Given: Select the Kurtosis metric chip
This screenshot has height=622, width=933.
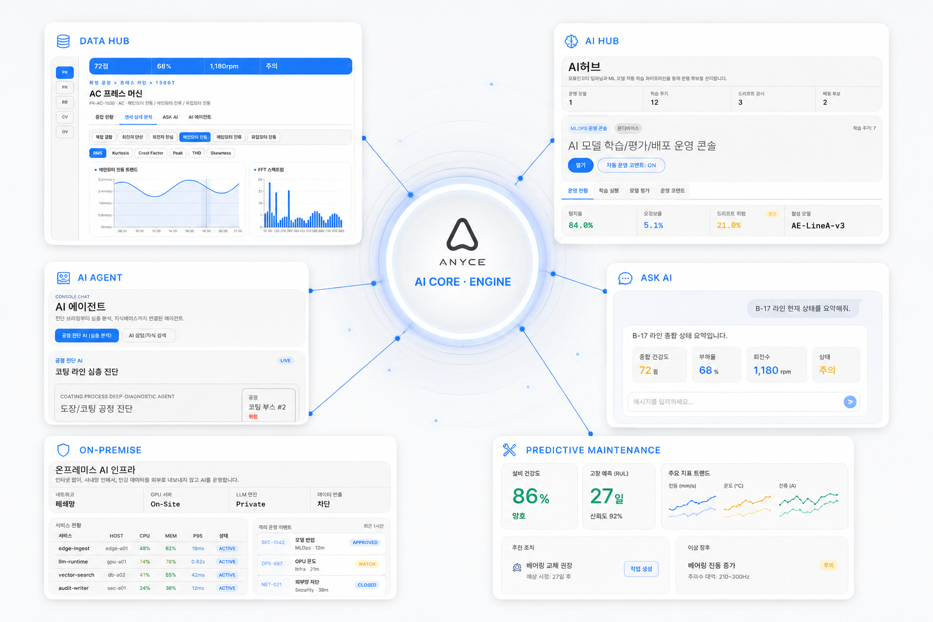Looking at the screenshot, I should (x=120, y=153).
